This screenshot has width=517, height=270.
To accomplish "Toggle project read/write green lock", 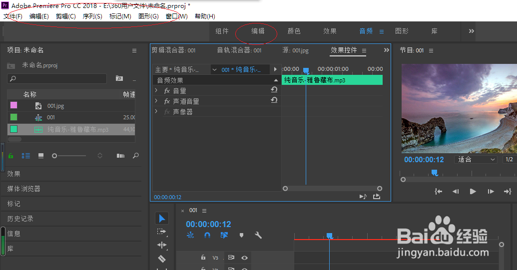I will click(x=11, y=156).
